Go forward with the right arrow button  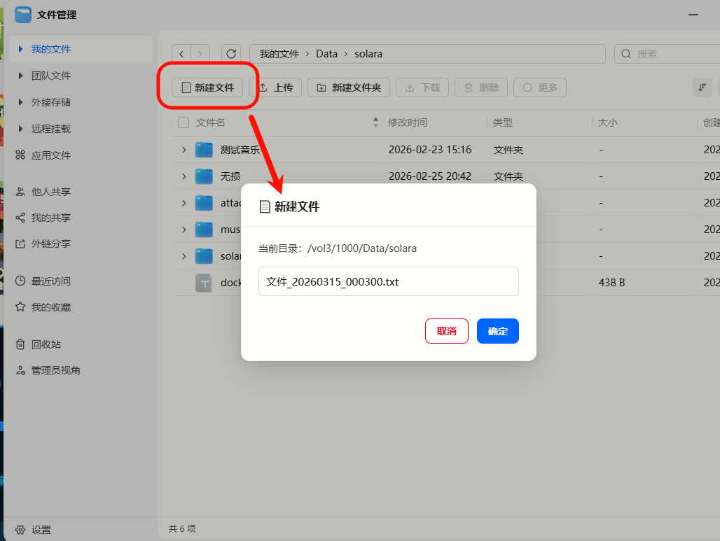tap(200, 54)
